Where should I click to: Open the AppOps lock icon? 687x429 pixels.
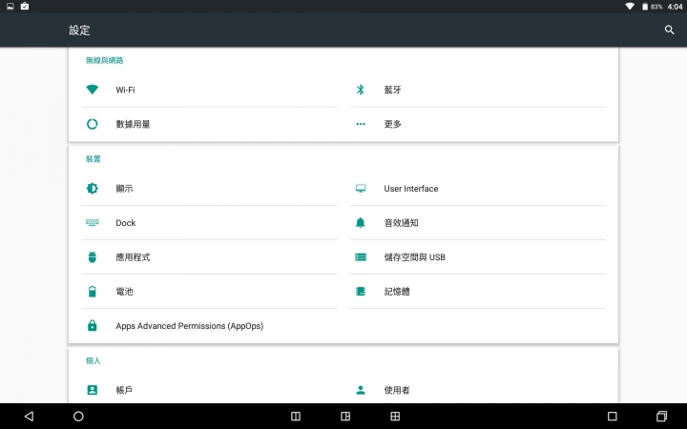pyautogui.click(x=92, y=325)
